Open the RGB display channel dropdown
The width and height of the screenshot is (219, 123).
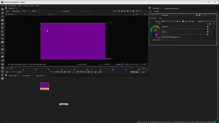[x=25, y=11]
